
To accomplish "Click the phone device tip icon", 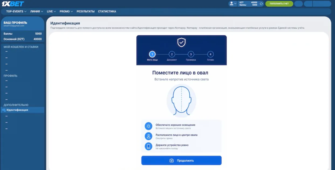I will pyautogui.click(x=148, y=146).
